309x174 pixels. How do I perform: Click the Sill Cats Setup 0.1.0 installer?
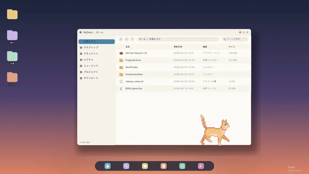[x=136, y=53]
